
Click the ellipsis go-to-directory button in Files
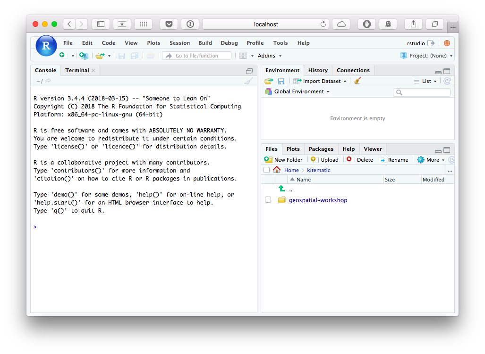pos(450,170)
